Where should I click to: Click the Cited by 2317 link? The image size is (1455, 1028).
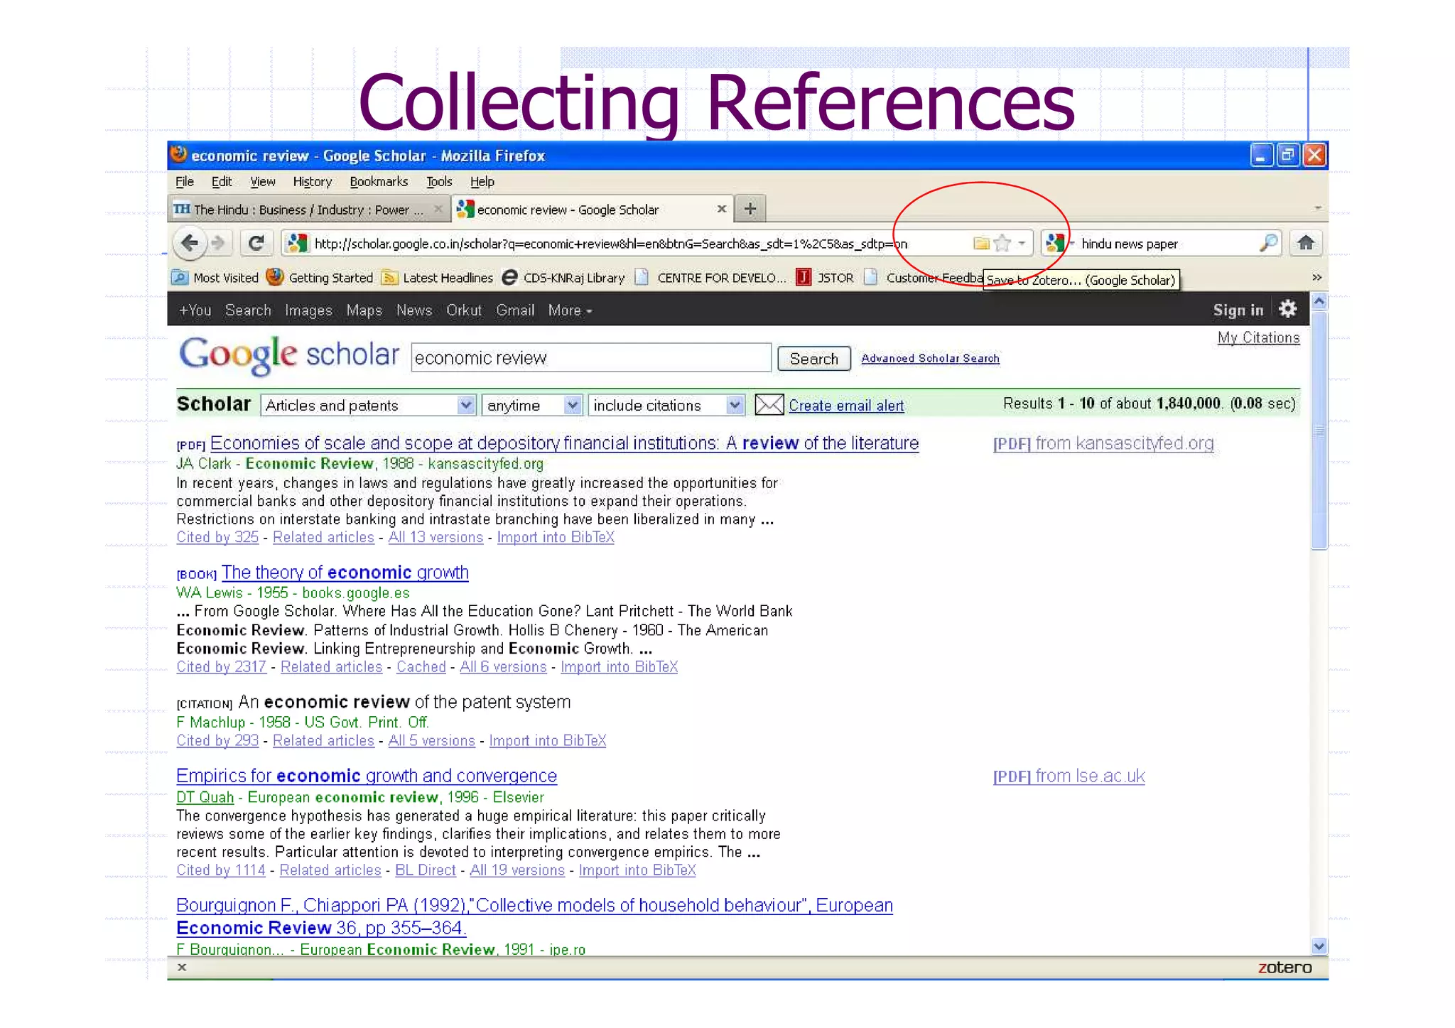pyautogui.click(x=221, y=666)
